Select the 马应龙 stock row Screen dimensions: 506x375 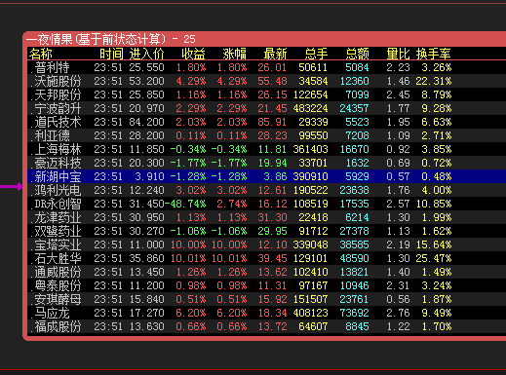266,313
